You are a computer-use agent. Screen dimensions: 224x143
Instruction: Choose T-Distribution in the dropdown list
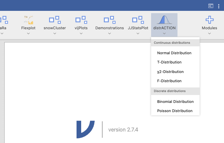[x=169, y=62]
